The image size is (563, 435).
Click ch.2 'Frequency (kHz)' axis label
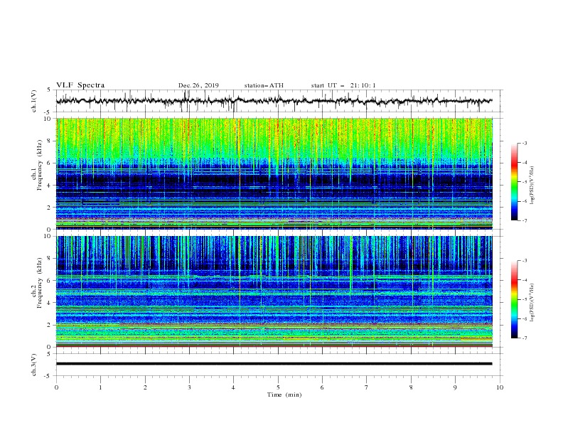[40, 283]
